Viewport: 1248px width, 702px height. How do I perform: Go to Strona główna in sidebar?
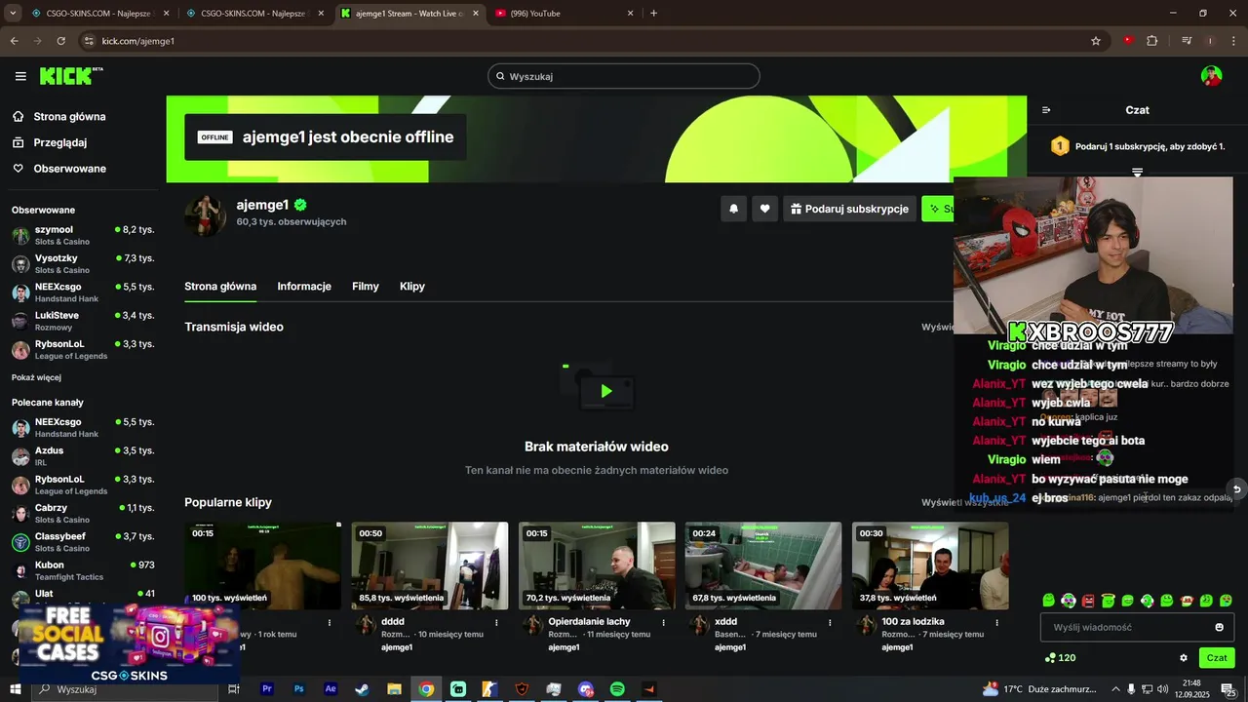click(x=58, y=116)
